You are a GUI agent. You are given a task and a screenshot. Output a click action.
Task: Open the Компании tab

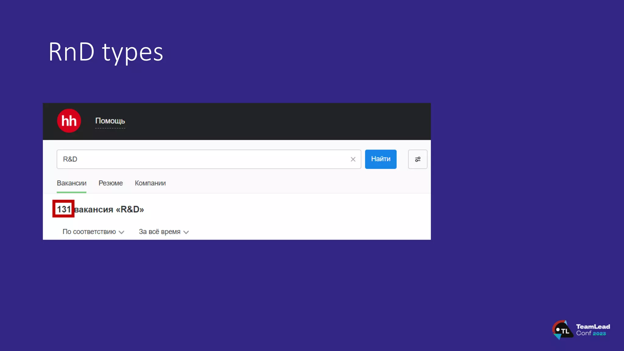(x=150, y=183)
